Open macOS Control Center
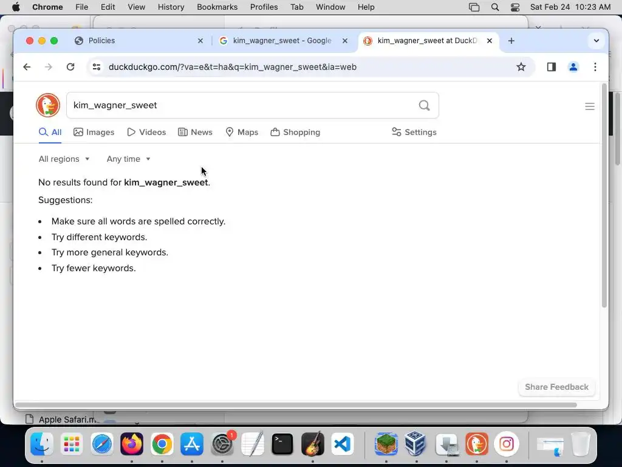The image size is (622, 467). (x=515, y=7)
